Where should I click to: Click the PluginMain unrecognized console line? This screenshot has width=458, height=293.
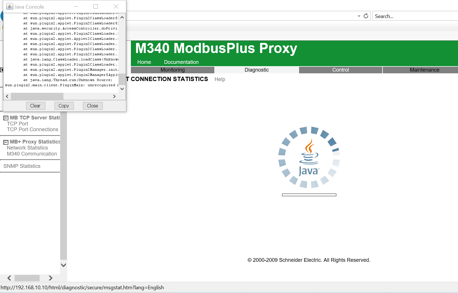(62, 85)
